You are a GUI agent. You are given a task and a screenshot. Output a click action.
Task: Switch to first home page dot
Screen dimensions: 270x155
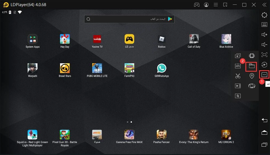(127, 122)
